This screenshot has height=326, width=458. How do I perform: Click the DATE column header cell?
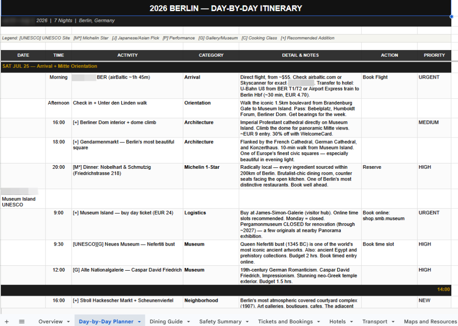23,55
